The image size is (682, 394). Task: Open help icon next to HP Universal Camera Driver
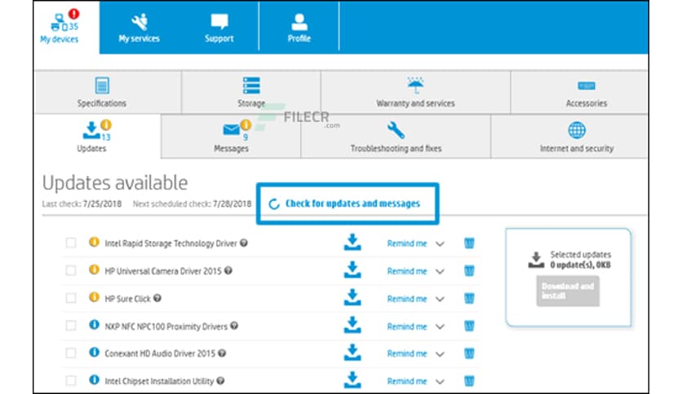pyautogui.click(x=228, y=271)
